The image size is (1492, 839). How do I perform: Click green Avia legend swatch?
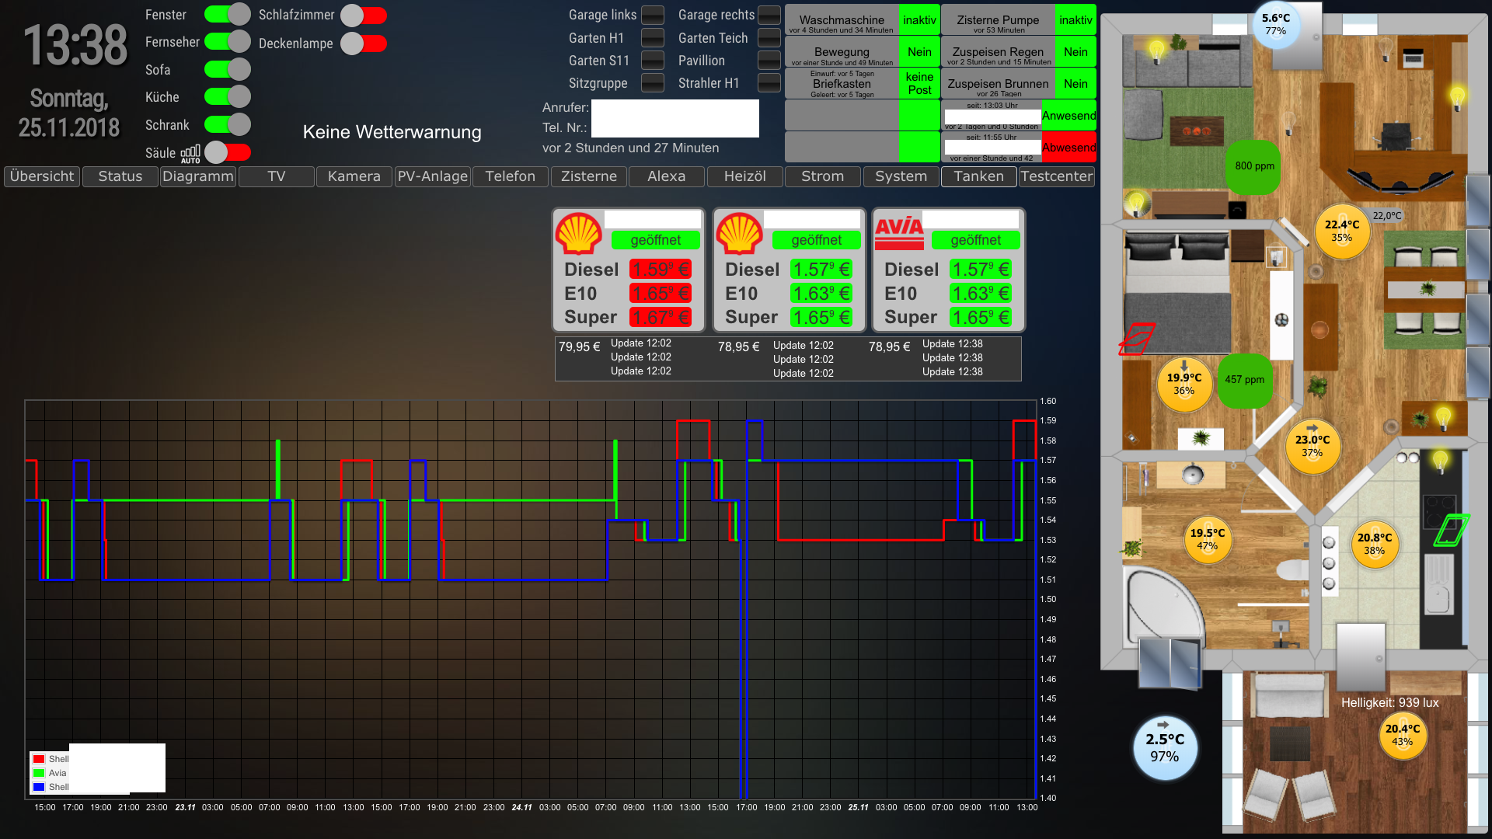[x=39, y=773]
